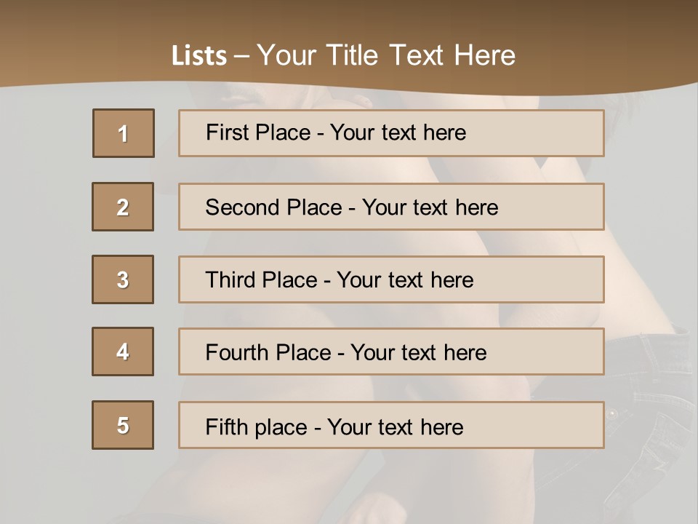
Task: Click the 'Second Place - Your text here' bar
Action: click(x=391, y=207)
